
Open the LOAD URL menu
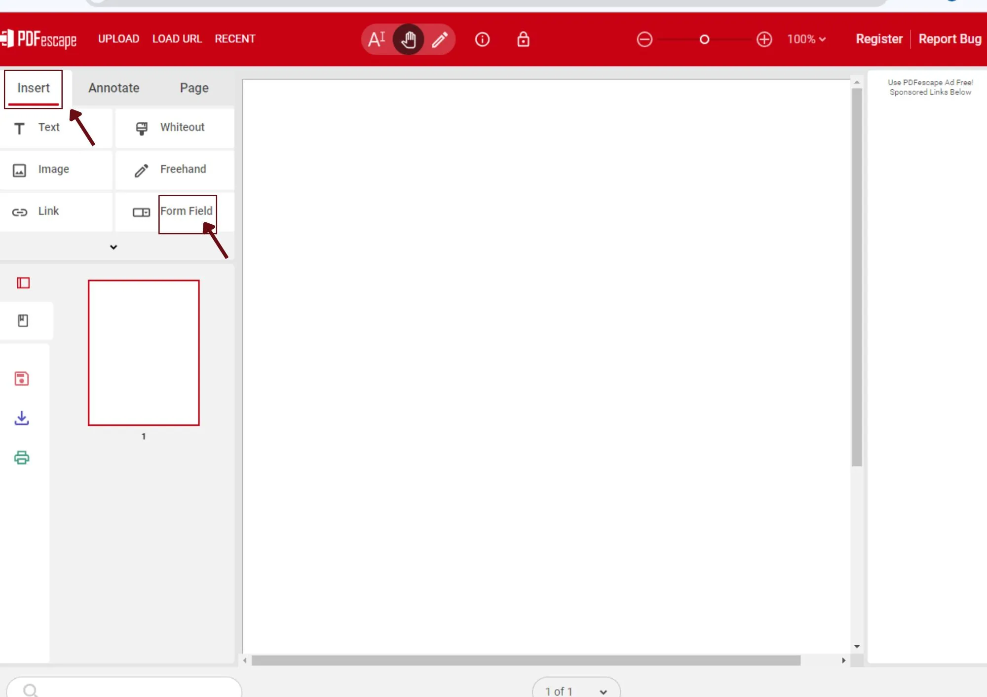[x=177, y=39]
